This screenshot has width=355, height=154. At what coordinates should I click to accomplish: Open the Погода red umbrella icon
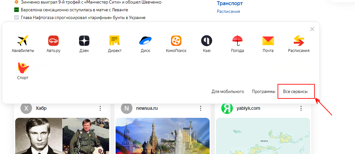click(237, 41)
